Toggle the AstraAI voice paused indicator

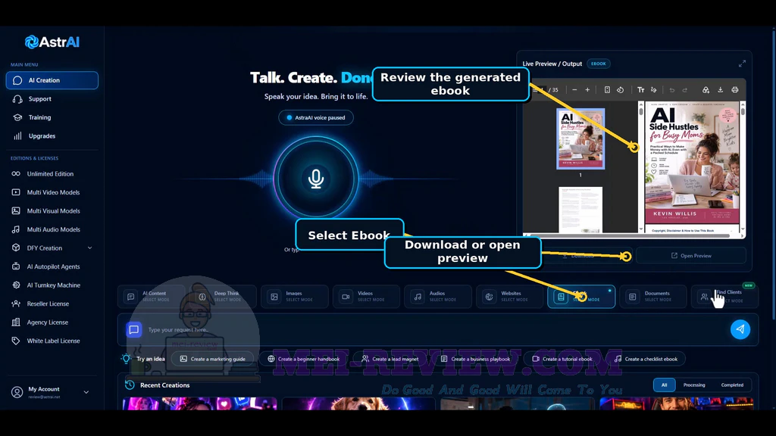[x=316, y=117]
